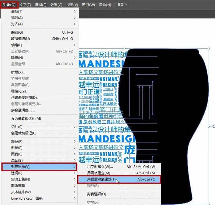
Task: Choose 用顶层对象建立(T) option
Action: (x=119, y=179)
